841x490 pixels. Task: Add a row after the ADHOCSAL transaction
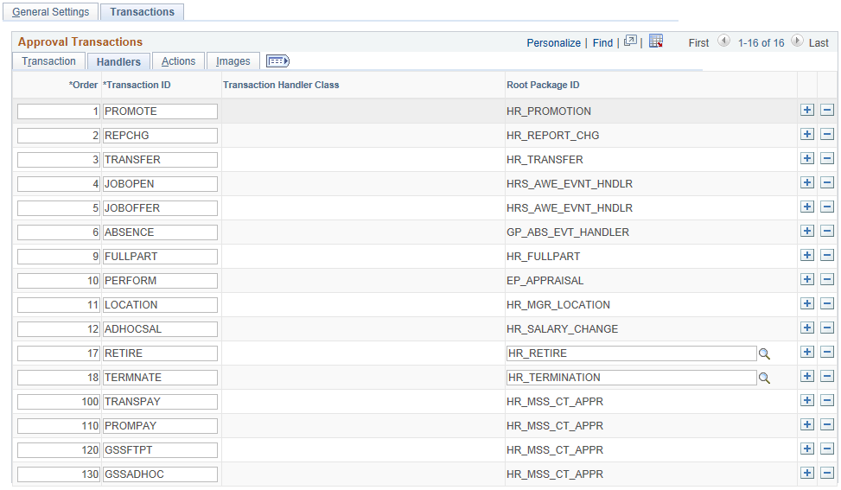click(x=806, y=328)
